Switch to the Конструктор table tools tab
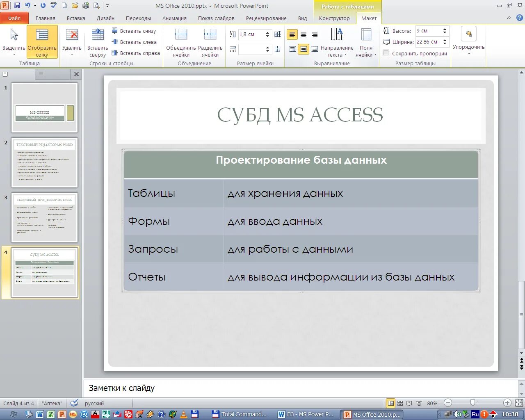Image resolution: width=525 pixels, height=420 pixels. tap(334, 18)
